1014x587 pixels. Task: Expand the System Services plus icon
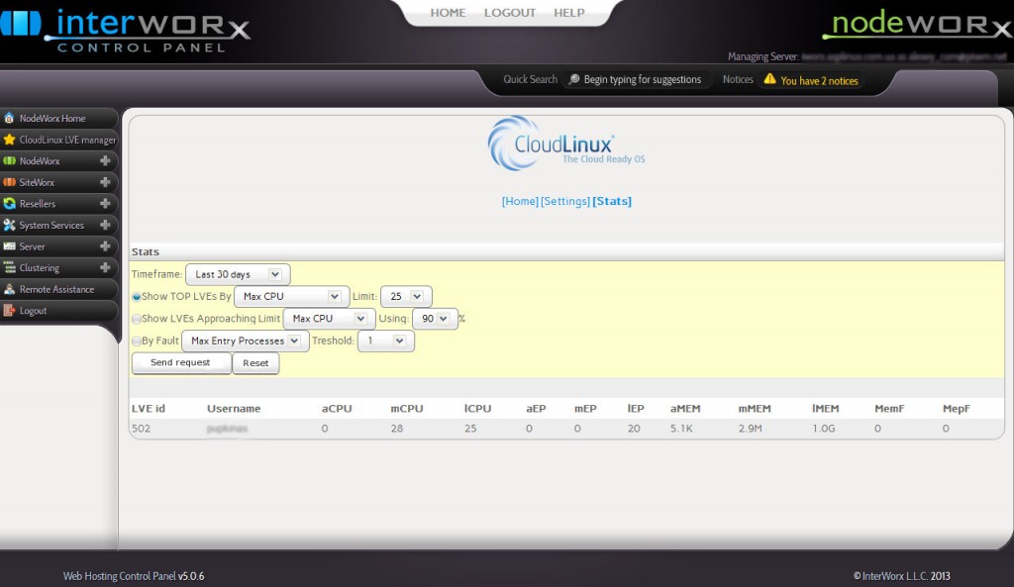pos(105,225)
